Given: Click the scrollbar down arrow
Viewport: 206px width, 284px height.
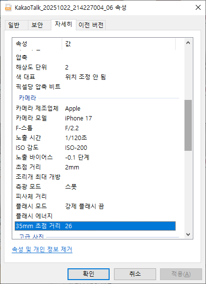Looking at the screenshot, I should click(x=188, y=235).
